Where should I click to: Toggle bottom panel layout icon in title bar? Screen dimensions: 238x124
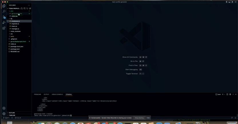click(x=229, y=2)
